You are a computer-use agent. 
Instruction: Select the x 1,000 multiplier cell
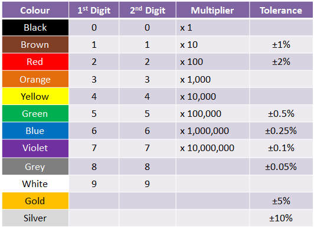pos(212,79)
